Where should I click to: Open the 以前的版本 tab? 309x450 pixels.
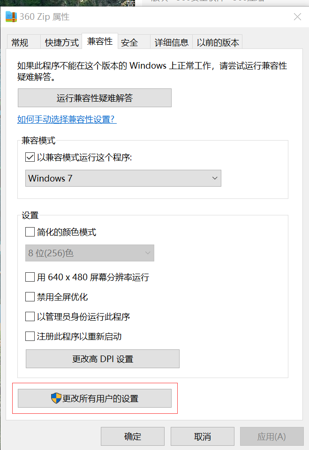(218, 42)
